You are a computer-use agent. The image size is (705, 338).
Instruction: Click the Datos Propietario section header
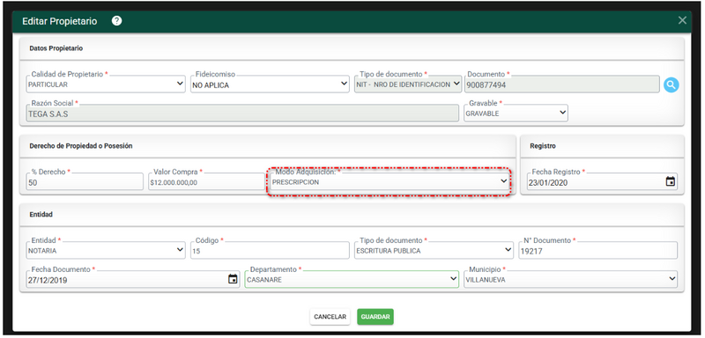point(56,48)
